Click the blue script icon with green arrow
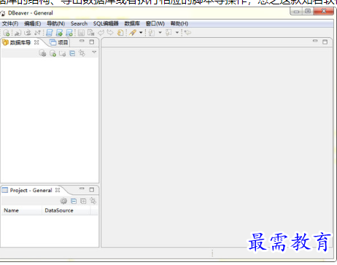 click(x=59, y=33)
